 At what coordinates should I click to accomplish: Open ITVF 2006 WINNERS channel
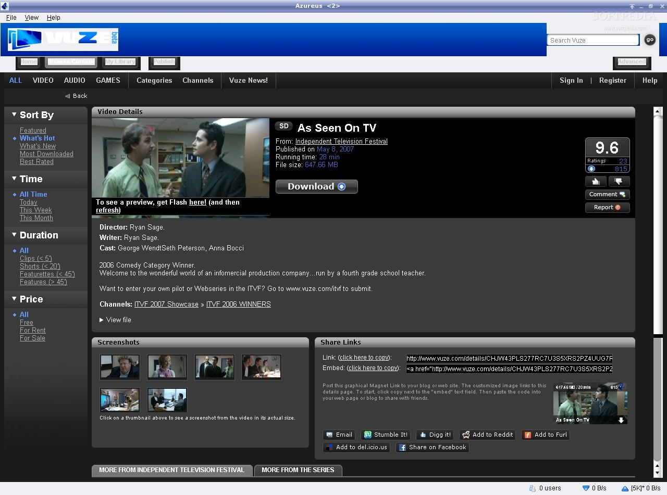239,304
